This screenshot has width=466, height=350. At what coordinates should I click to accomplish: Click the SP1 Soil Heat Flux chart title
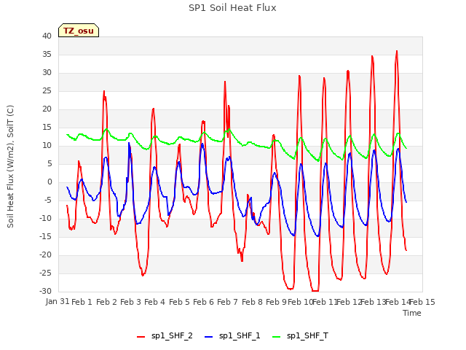pyautogui.click(x=232, y=8)
